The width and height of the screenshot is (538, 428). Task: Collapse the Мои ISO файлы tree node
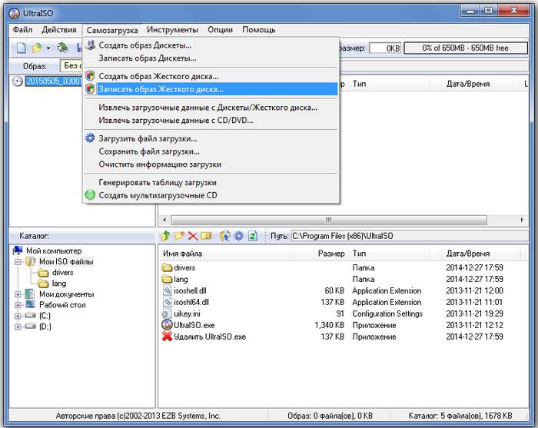(x=18, y=261)
